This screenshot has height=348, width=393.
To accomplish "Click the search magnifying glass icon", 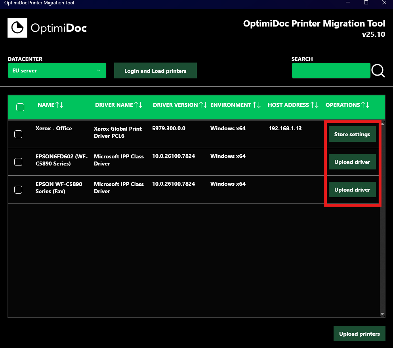I will click(378, 71).
